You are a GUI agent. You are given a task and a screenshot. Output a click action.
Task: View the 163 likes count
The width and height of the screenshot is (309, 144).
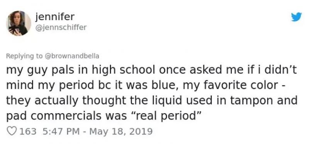(28, 131)
